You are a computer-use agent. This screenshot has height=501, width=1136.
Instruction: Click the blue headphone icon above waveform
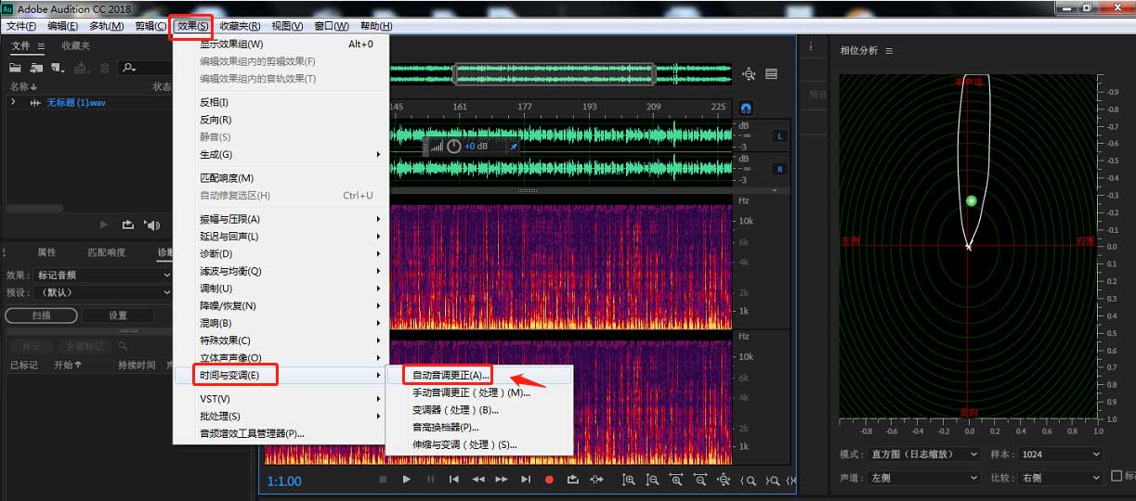(746, 109)
